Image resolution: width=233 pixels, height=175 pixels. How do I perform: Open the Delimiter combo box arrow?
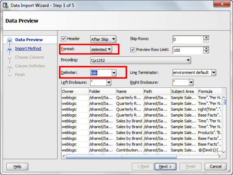coord(114,73)
